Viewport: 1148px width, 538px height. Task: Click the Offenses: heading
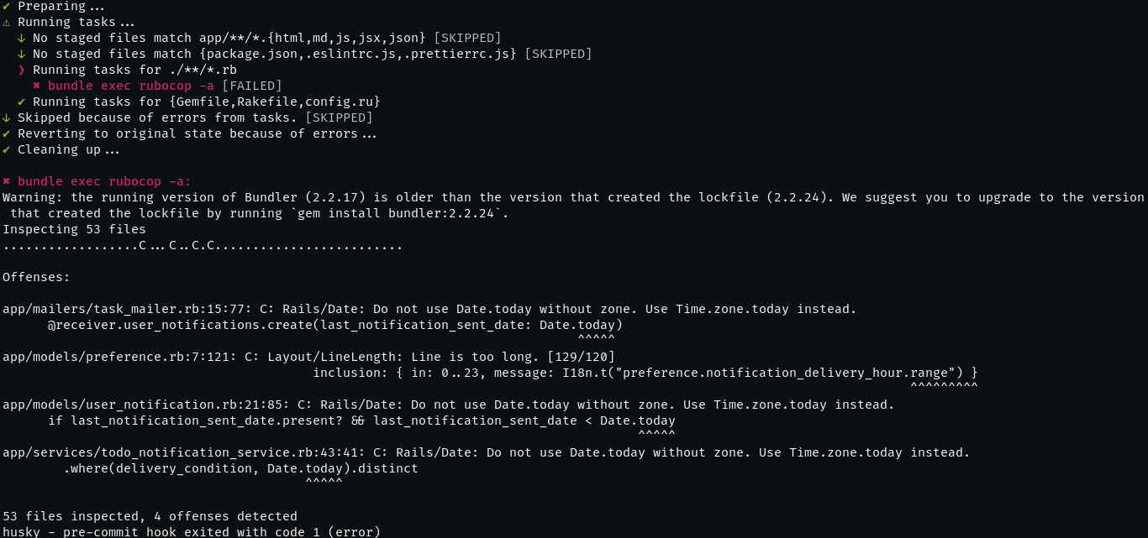[x=36, y=277]
